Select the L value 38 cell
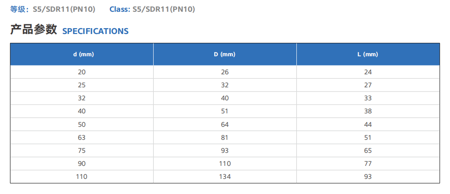This screenshot has height=194, width=450. click(368, 111)
